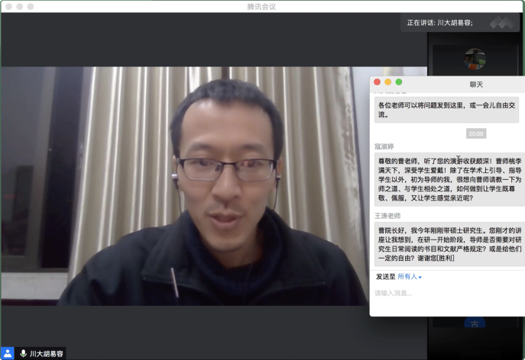This screenshot has height=360, width=525.
Task: Click the participant avatar thumbnail in top-right strip
Action: pyautogui.click(x=475, y=57)
